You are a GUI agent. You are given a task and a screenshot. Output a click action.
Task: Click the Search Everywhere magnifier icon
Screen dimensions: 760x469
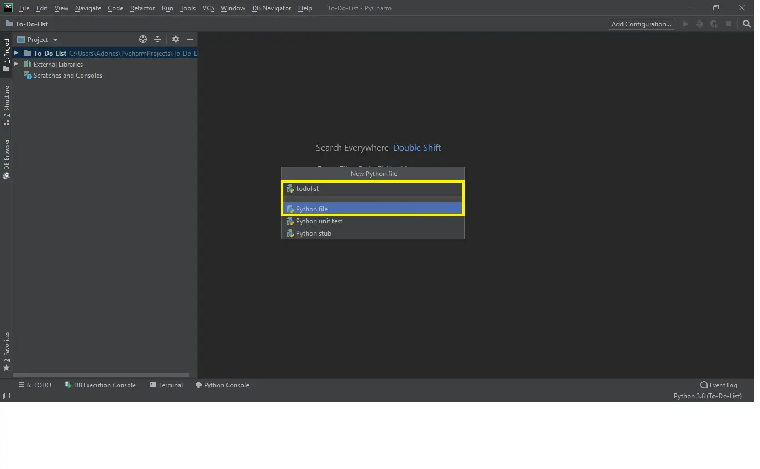746,24
